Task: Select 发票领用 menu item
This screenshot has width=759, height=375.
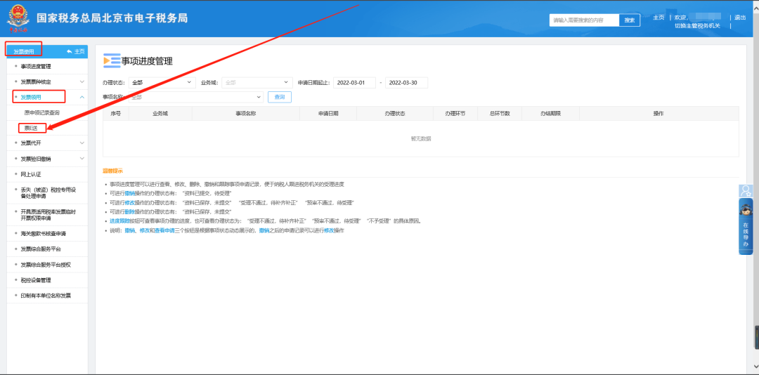Action: click(31, 97)
